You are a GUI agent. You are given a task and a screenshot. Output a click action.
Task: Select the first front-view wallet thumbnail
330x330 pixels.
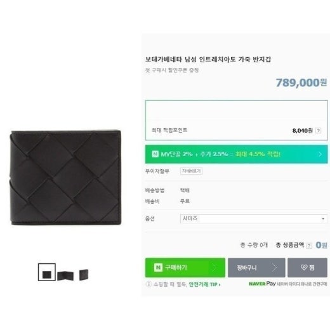tap(47, 272)
